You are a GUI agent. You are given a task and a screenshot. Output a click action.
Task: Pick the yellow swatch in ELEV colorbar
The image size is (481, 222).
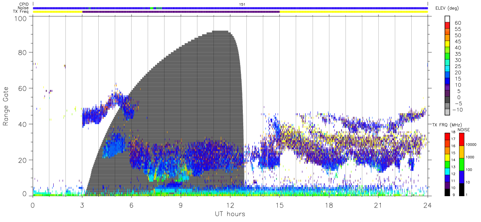coord(447,44)
